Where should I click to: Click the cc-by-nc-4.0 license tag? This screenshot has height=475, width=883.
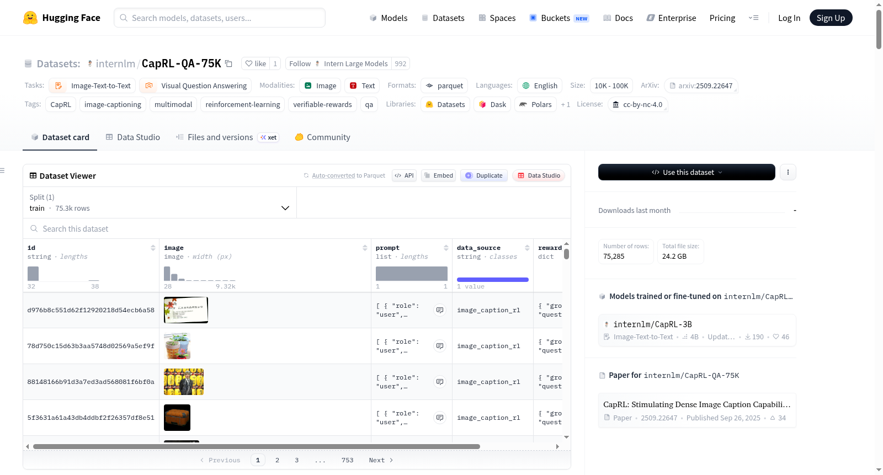tap(638, 104)
